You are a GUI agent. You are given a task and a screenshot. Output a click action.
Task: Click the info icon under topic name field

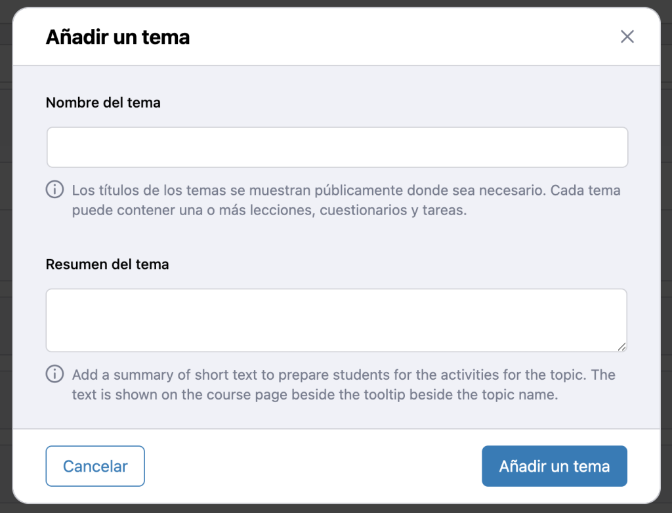tap(54, 190)
